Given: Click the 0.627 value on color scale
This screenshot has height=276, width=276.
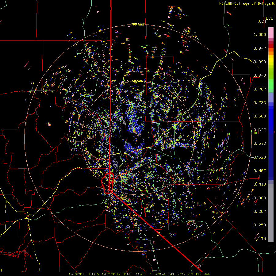Looking at the screenshot, I should (260, 130).
